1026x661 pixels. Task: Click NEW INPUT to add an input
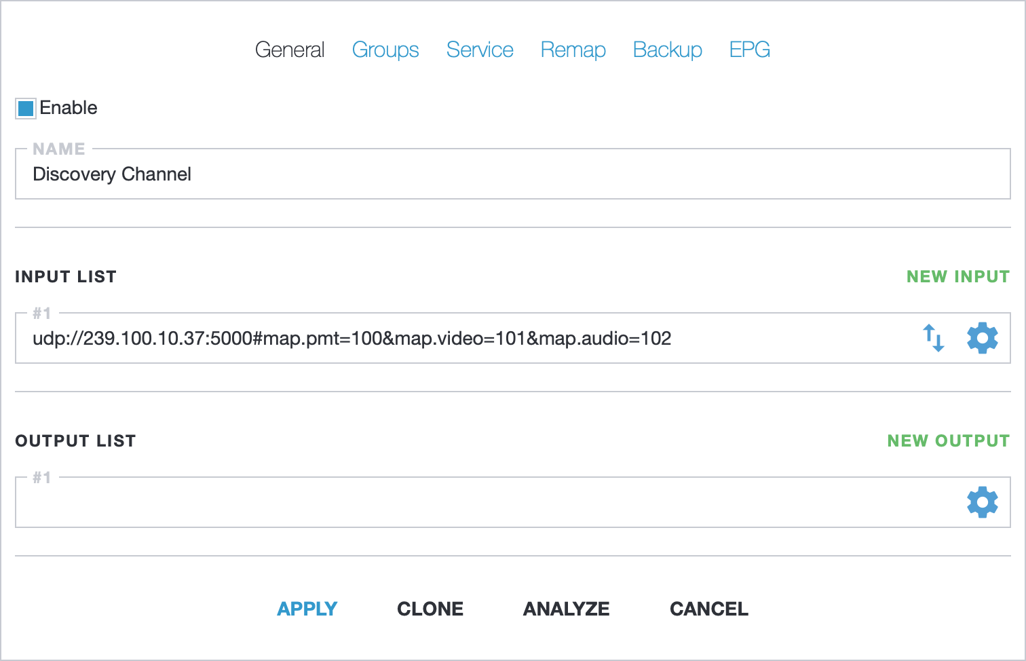coord(958,277)
